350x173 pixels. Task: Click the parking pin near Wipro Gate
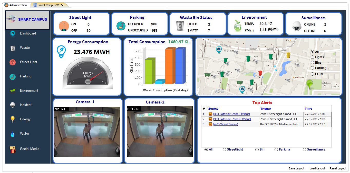pos(219,50)
